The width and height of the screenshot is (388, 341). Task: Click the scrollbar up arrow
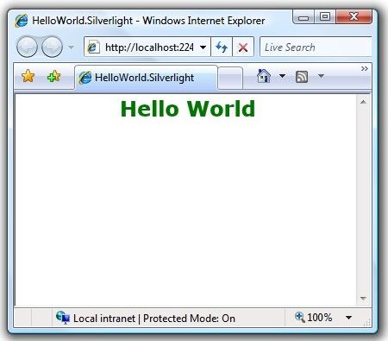(x=363, y=102)
